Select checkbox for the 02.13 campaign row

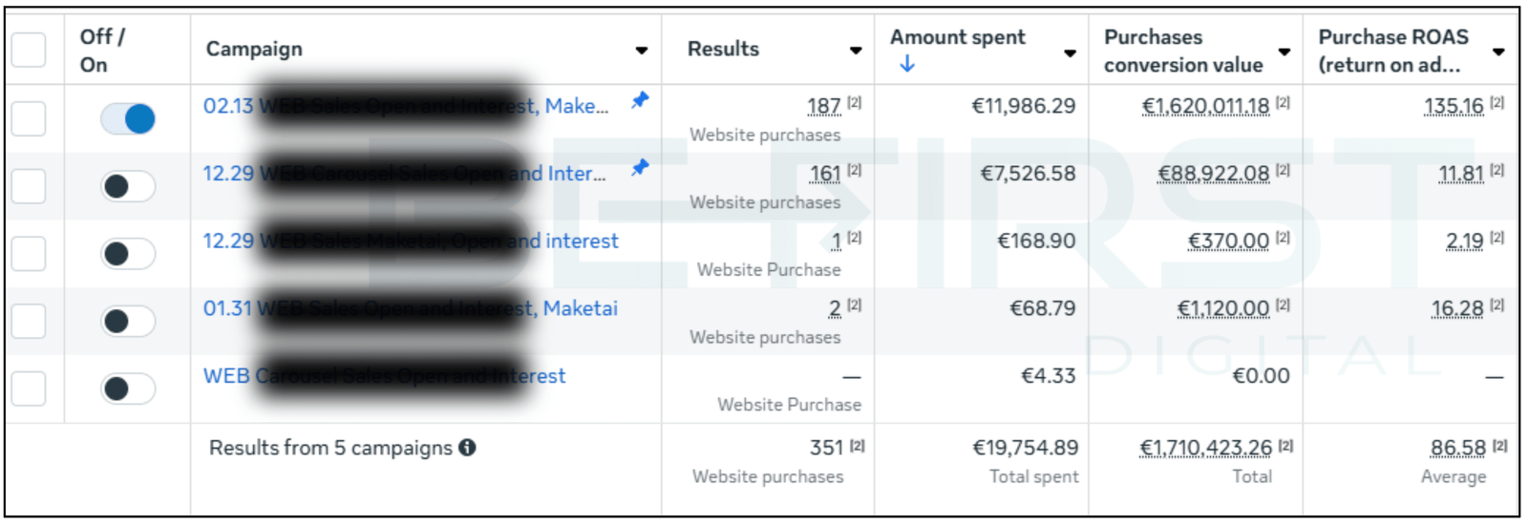point(29,118)
